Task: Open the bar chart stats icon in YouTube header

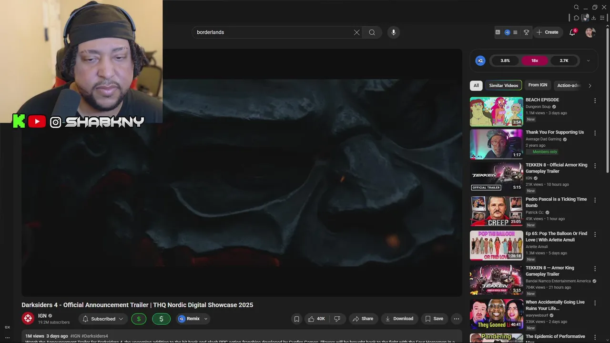Action: [498, 32]
